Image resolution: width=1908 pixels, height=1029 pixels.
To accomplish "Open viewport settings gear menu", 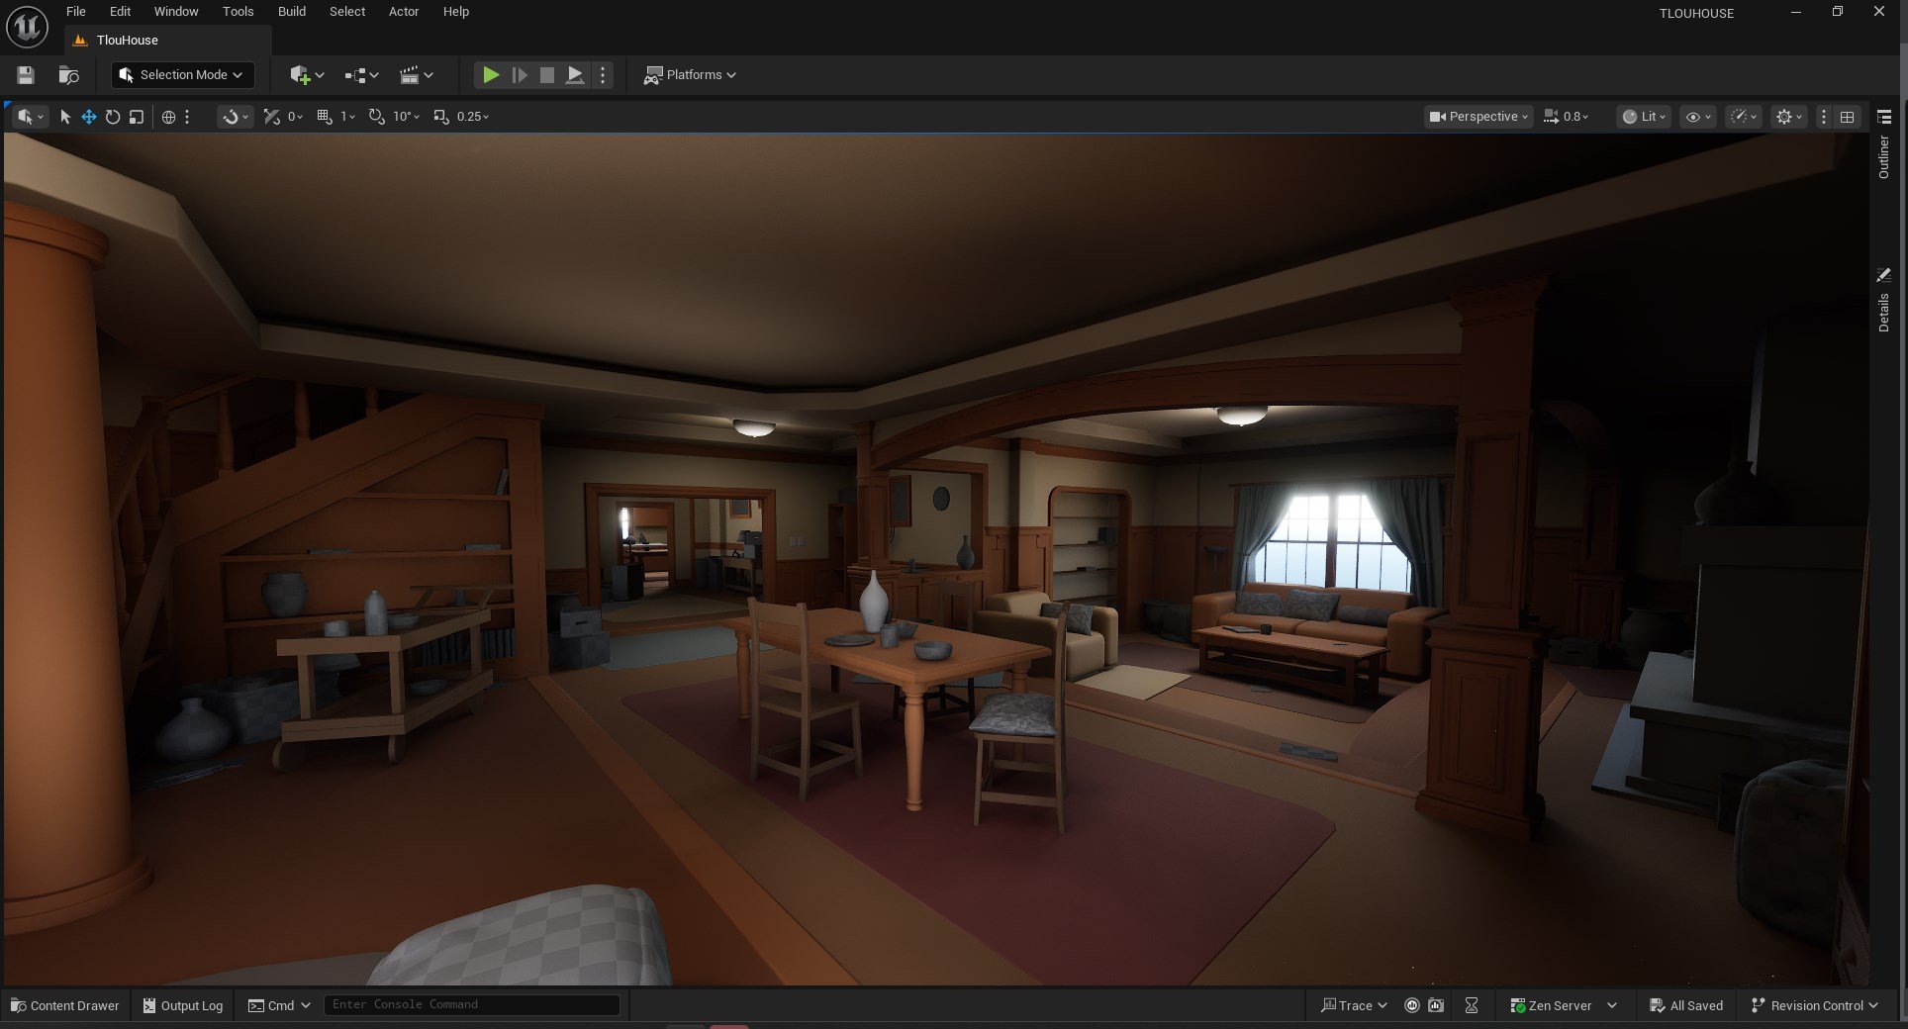I will click(1789, 117).
